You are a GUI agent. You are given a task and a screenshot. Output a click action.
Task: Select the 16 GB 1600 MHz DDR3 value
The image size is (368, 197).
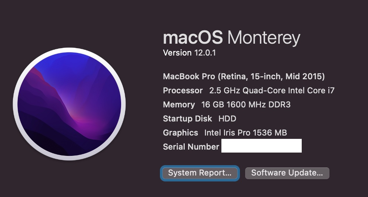click(246, 105)
